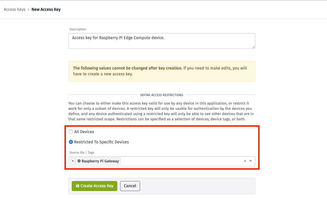The width and height of the screenshot is (327, 198).
Task: Click the Define Access Restrictions heading
Action: 162,95
